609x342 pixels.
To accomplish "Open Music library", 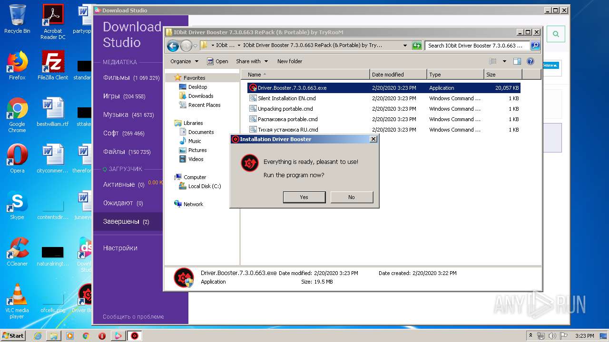I will [x=190, y=141].
